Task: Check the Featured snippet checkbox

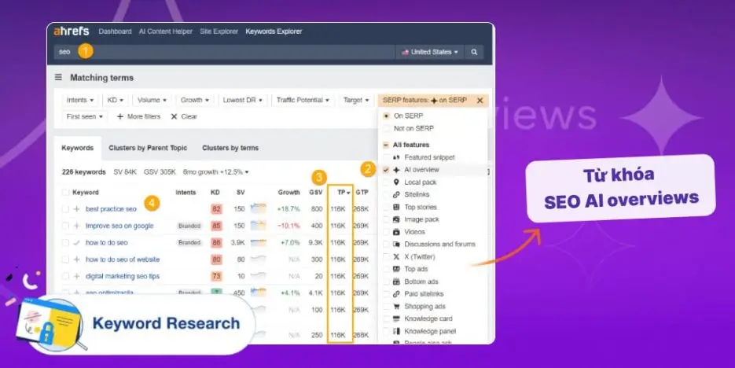Action: click(x=386, y=157)
